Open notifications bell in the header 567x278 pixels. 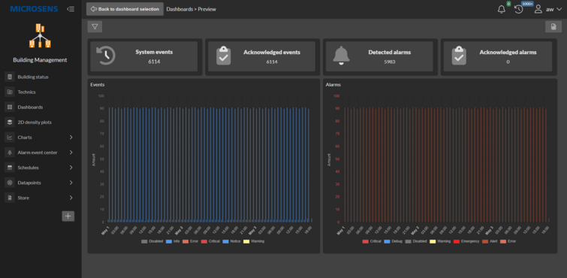coord(502,10)
